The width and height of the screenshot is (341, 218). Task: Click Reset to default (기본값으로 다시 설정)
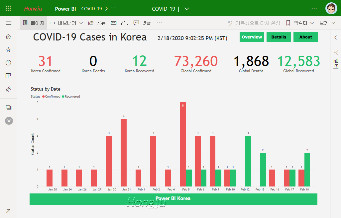pos(254,23)
